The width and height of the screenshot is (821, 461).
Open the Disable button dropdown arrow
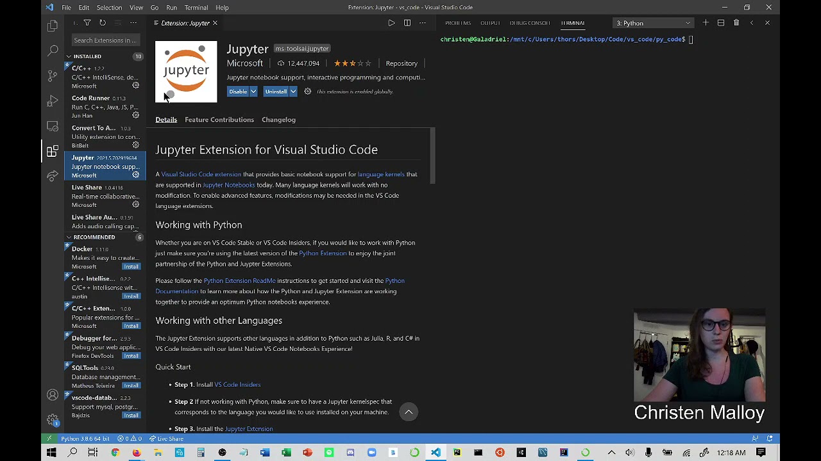click(253, 92)
